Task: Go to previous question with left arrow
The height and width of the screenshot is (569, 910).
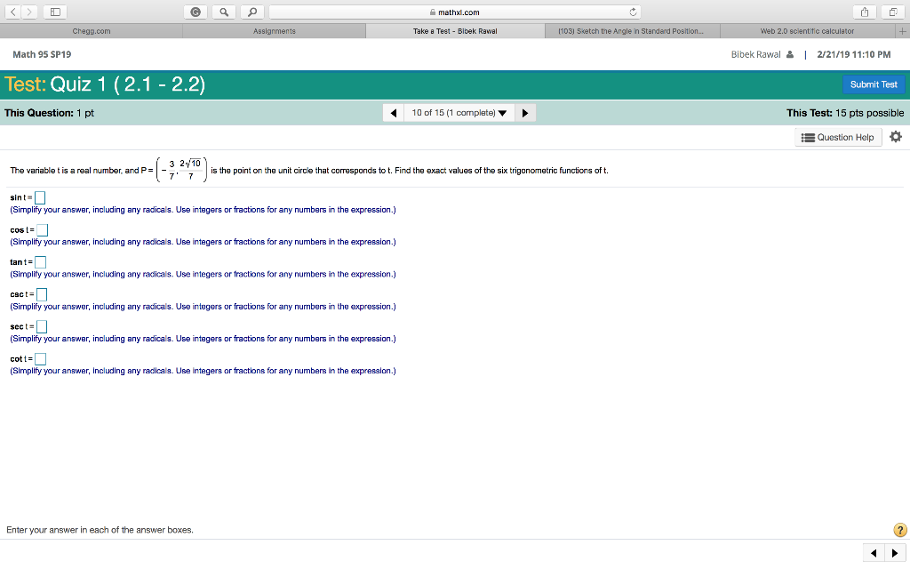Action: tap(394, 113)
